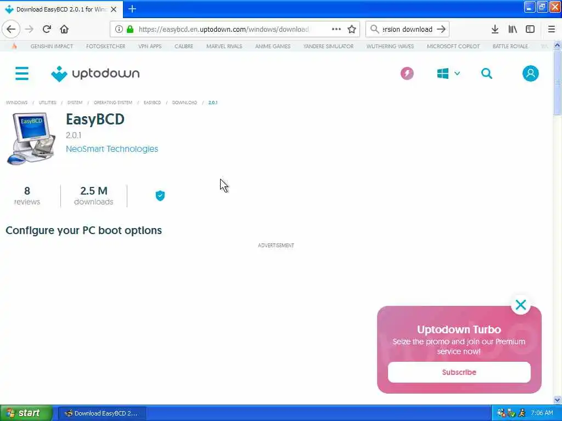Close the Uptodown Turbo promo popup
Viewport: 562px width, 421px height.
click(x=520, y=305)
